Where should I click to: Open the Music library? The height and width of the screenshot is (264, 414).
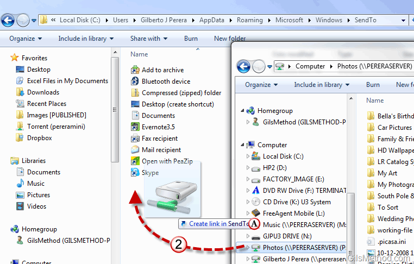click(30, 183)
